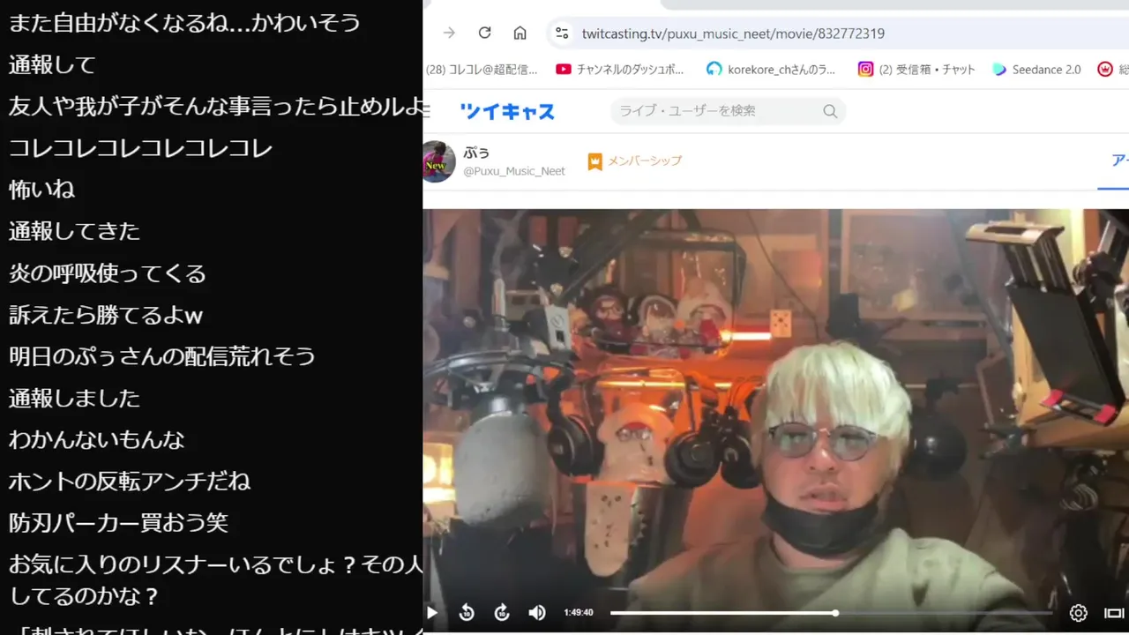Open ぷぅ's profile avatar
1129x635 pixels.
[438, 161]
